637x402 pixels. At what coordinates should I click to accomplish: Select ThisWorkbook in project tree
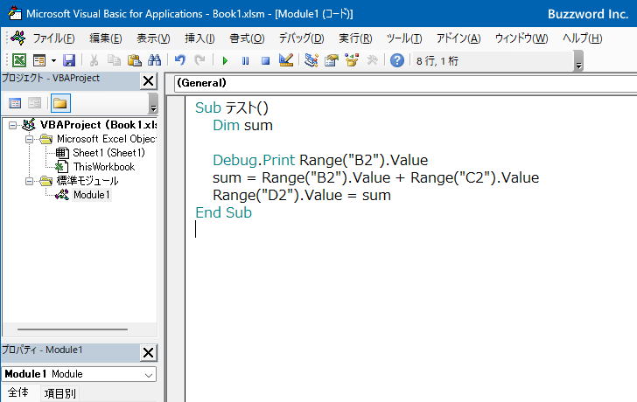pyautogui.click(x=104, y=167)
